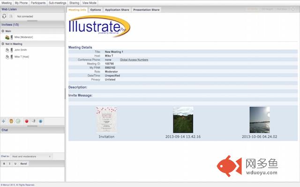The image size is (300, 187).
Task: Click the green round icon in invitee toolbar
Action: click(18, 121)
